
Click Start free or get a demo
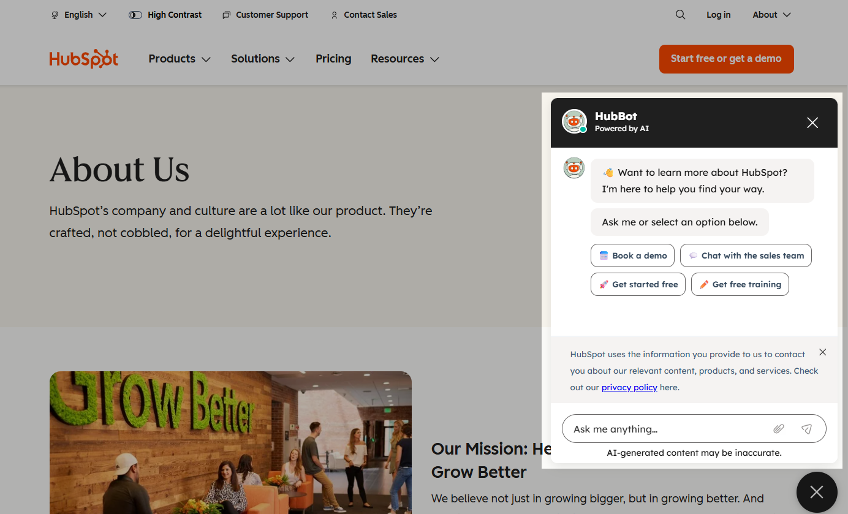coord(726,59)
